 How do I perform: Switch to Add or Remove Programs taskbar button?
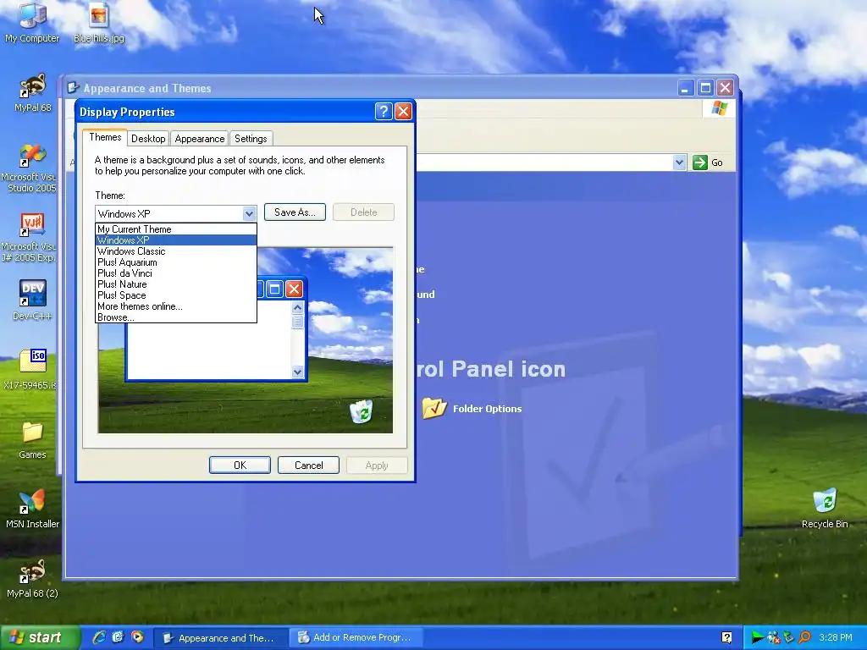coord(356,638)
